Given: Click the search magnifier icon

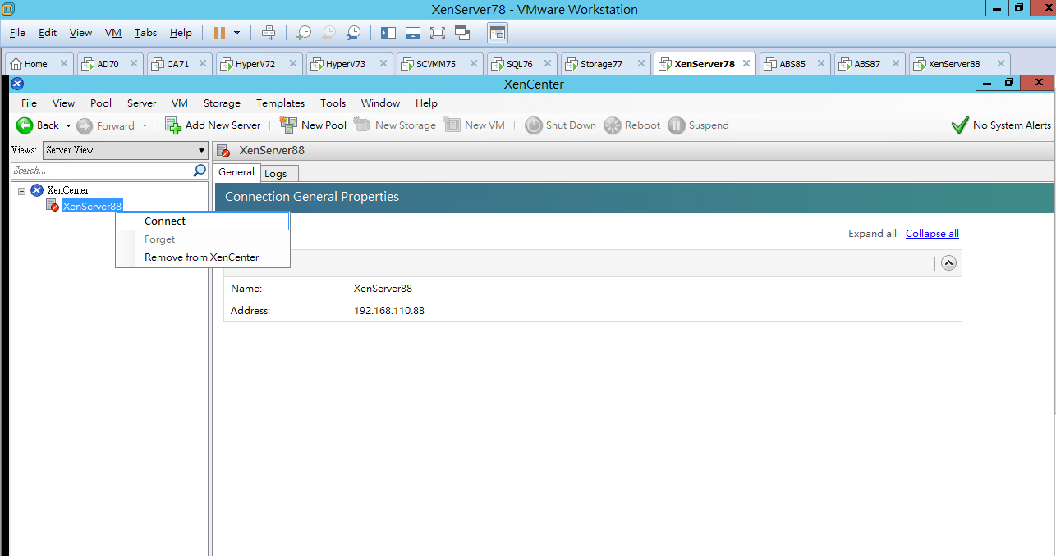Looking at the screenshot, I should tap(200, 171).
